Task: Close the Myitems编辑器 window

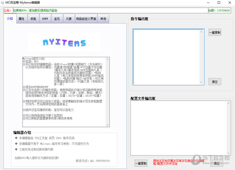Action: pyautogui.click(x=230, y=3)
